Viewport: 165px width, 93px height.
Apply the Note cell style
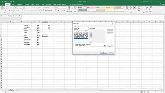pos(119,10)
